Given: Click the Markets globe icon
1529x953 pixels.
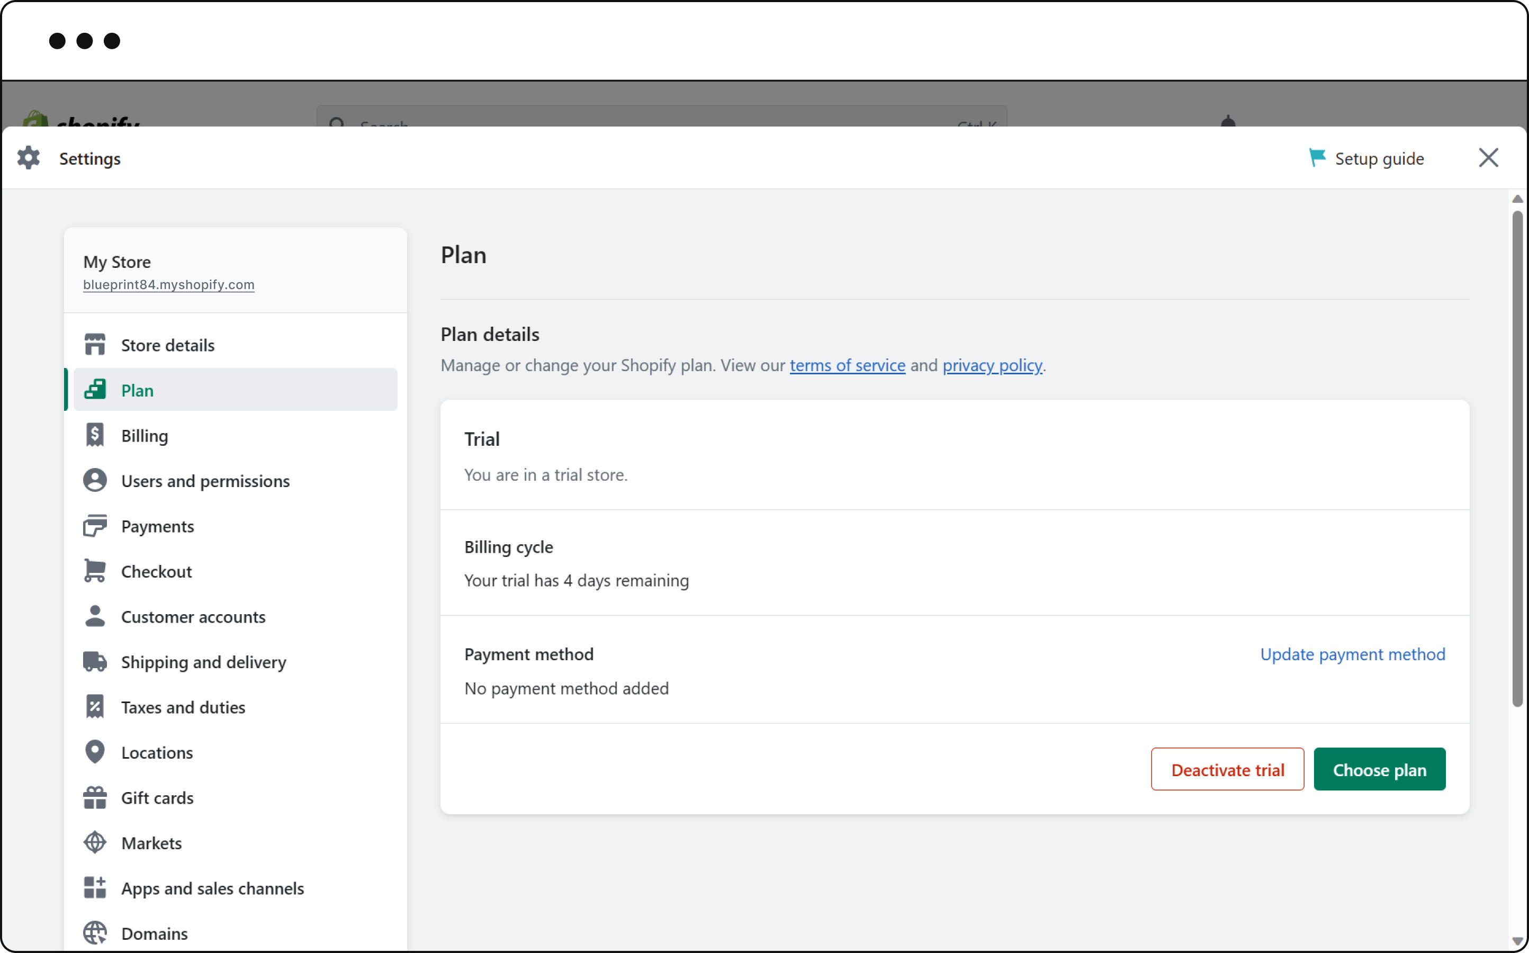Looking at the screenshot, I should (95, 843).
